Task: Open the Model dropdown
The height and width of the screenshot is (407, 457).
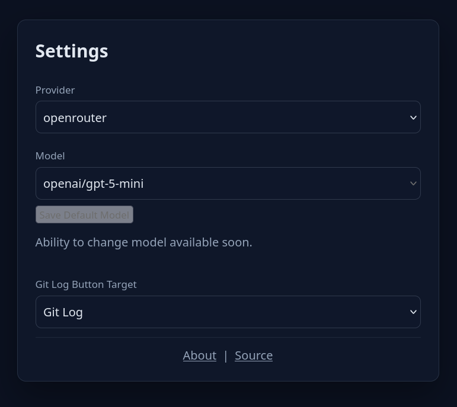Action: (228, 184)
